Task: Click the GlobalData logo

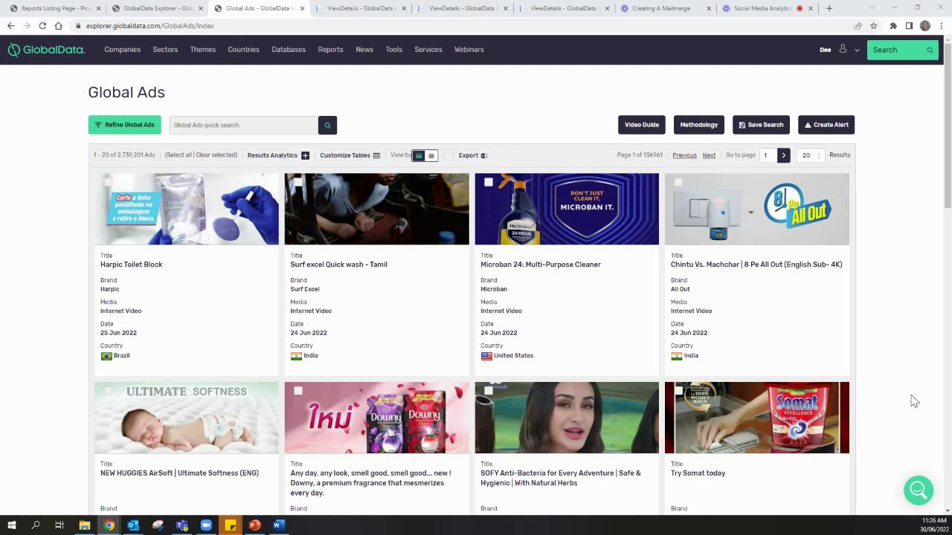Action: coord(46,50)
